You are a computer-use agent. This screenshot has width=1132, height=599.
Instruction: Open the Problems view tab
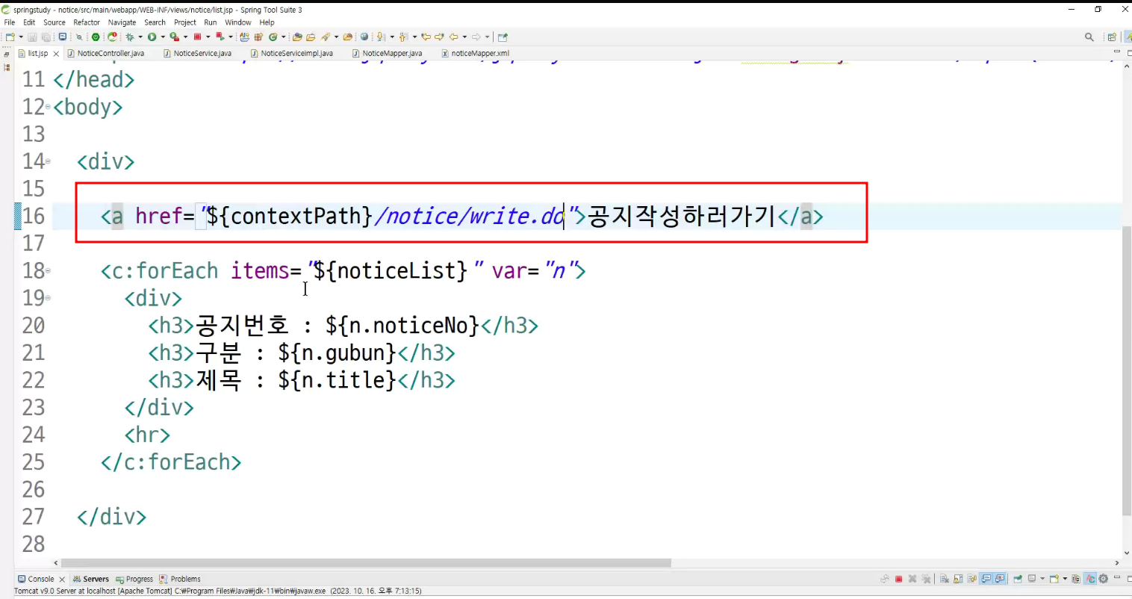(x=180, y=579)
